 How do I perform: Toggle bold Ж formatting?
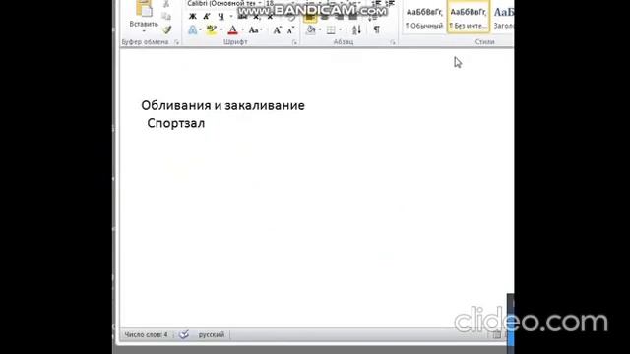click(193, 17)
